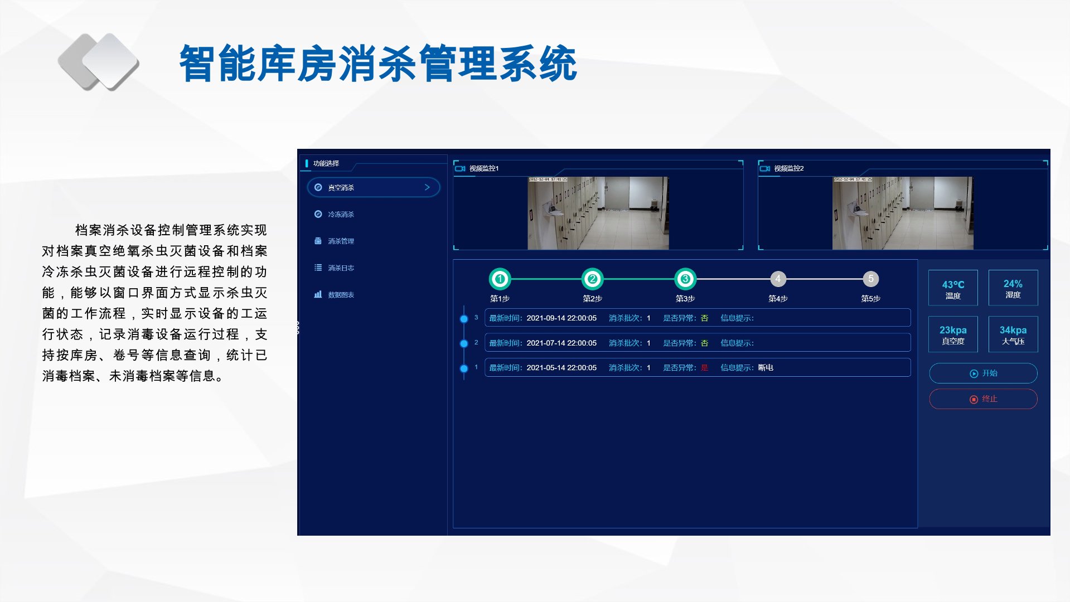
Task: Click the 数据图表 bar chart icon
Action: (318, 294)
